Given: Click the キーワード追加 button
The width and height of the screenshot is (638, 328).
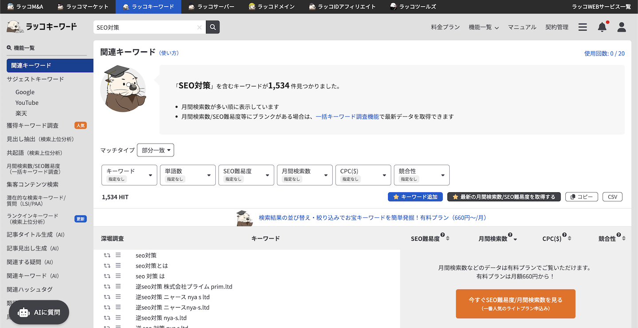Looking at the screenshot, I should pyautogui.click(x=415, y=197).
